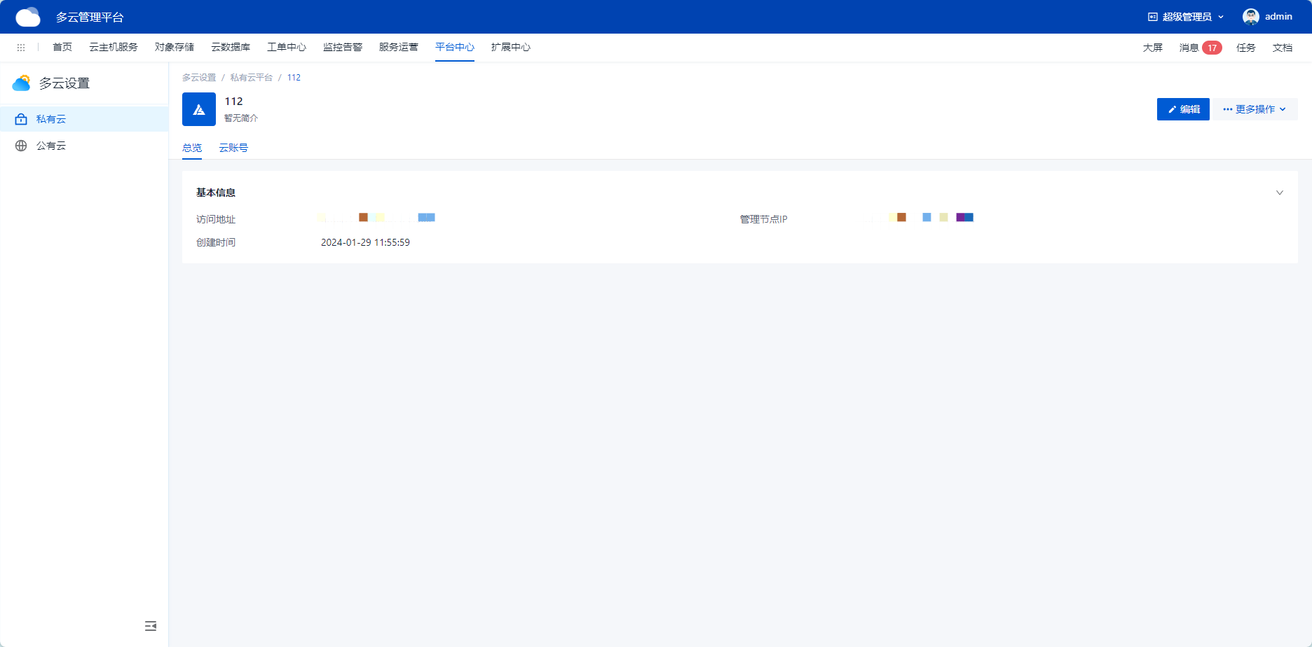Viewport: 1312px width, 647px height.
Task: Open the 文档 link
Action: (1282, 48)
